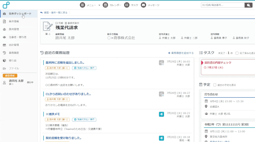Toggle 完了済みも表示 checkbox in タスク panel
255x142 pixels.
click(237, 53)
